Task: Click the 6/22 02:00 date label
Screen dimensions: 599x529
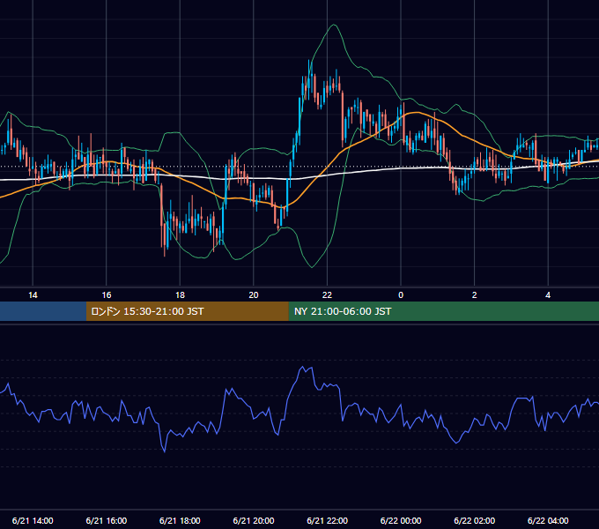Action: [x=475, y=520]
